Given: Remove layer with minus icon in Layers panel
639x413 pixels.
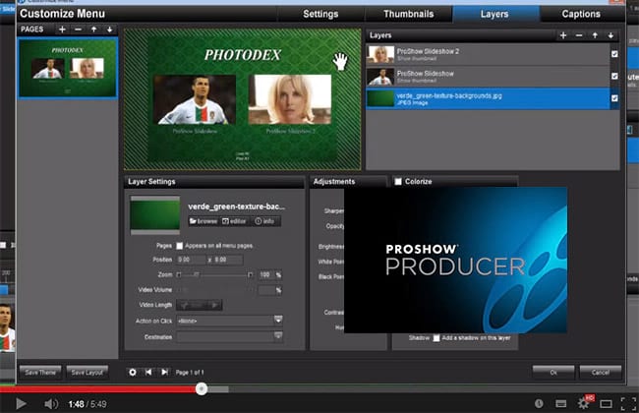Looking at the screenshot, I should (579, 35).
